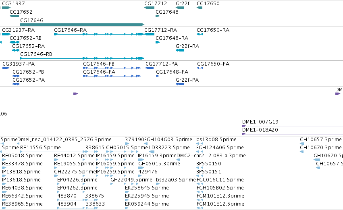Click EST RE44012.5prime label
Image resolution: width=343 pixels, height=210 pixels.
[x=75, y=155]
